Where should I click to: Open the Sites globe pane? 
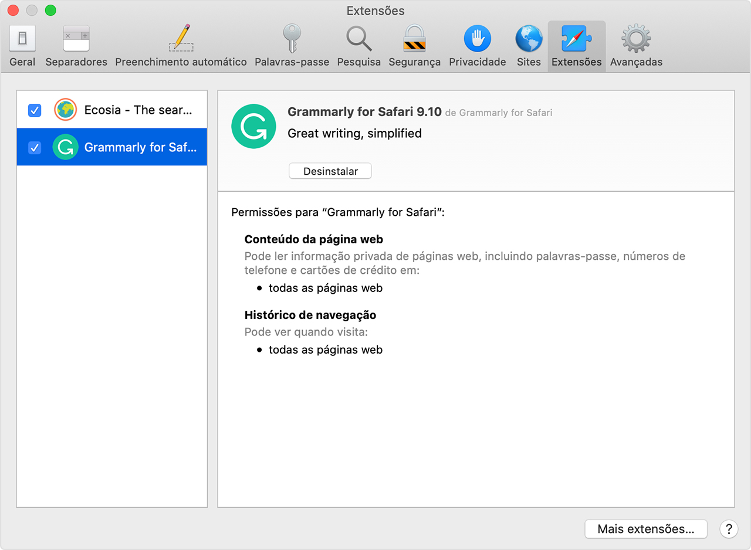point(529,46)
